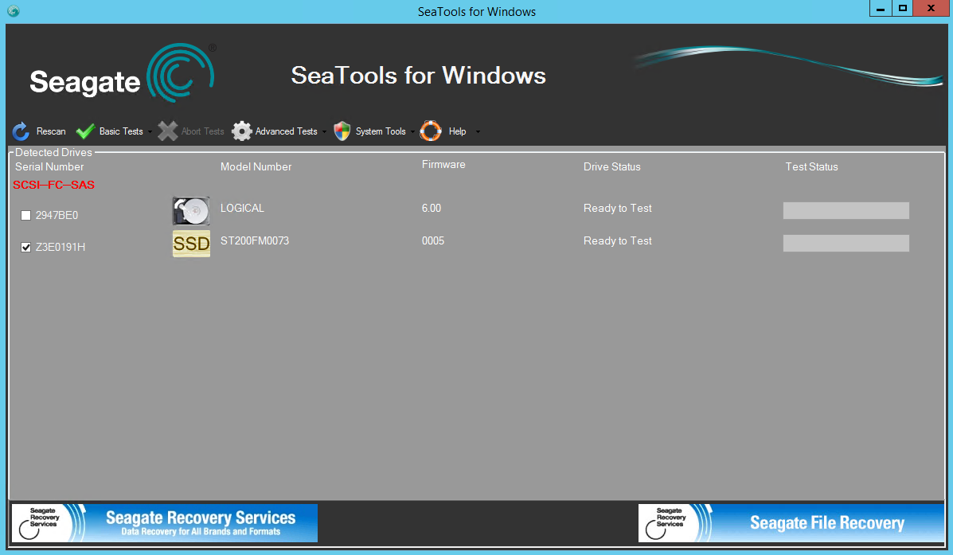This screenshot has width=953, height=555.
Task: Open the Seagate Recovery Services banner
Action: (x=165, y=523)
